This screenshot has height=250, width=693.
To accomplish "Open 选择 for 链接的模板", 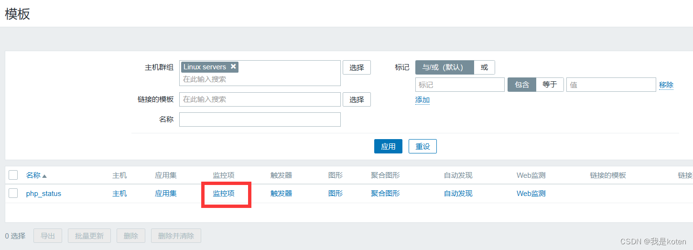I will (357, 99).
